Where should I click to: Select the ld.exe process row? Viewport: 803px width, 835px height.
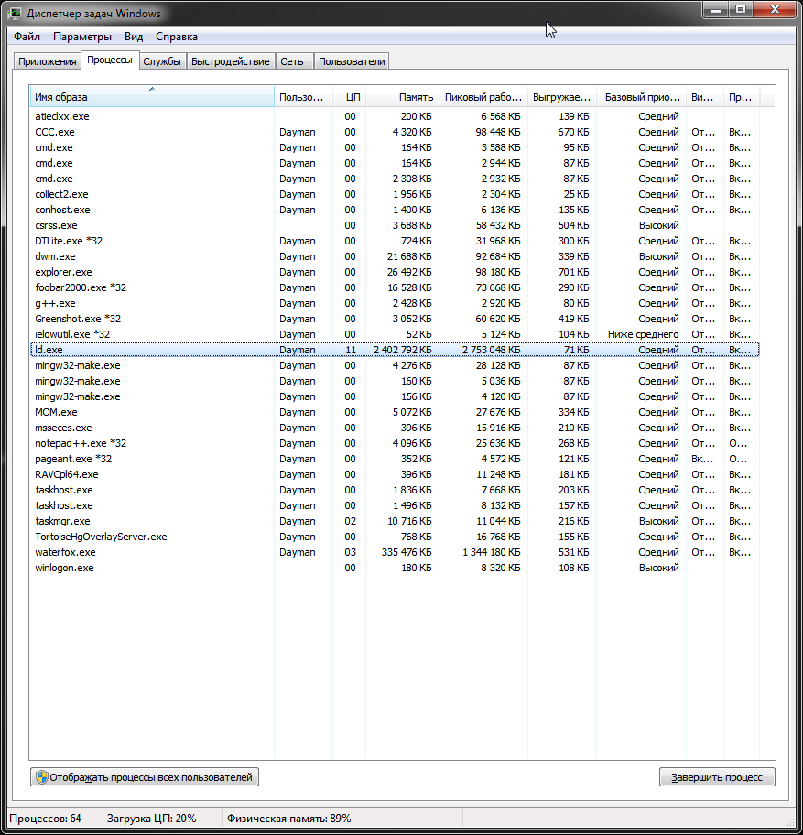[395, 350]
